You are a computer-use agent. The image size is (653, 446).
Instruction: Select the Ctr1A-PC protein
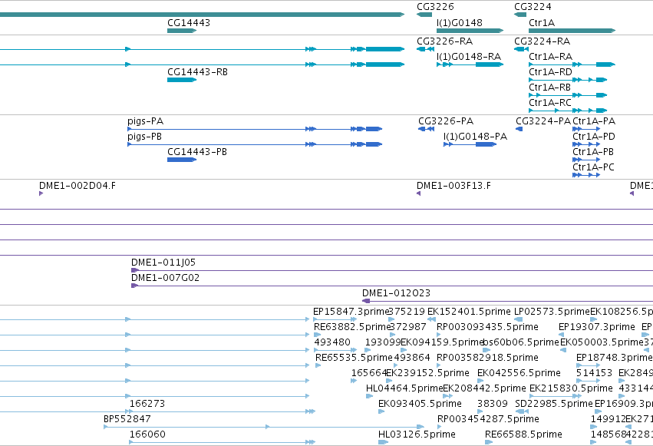click(586, 175)
